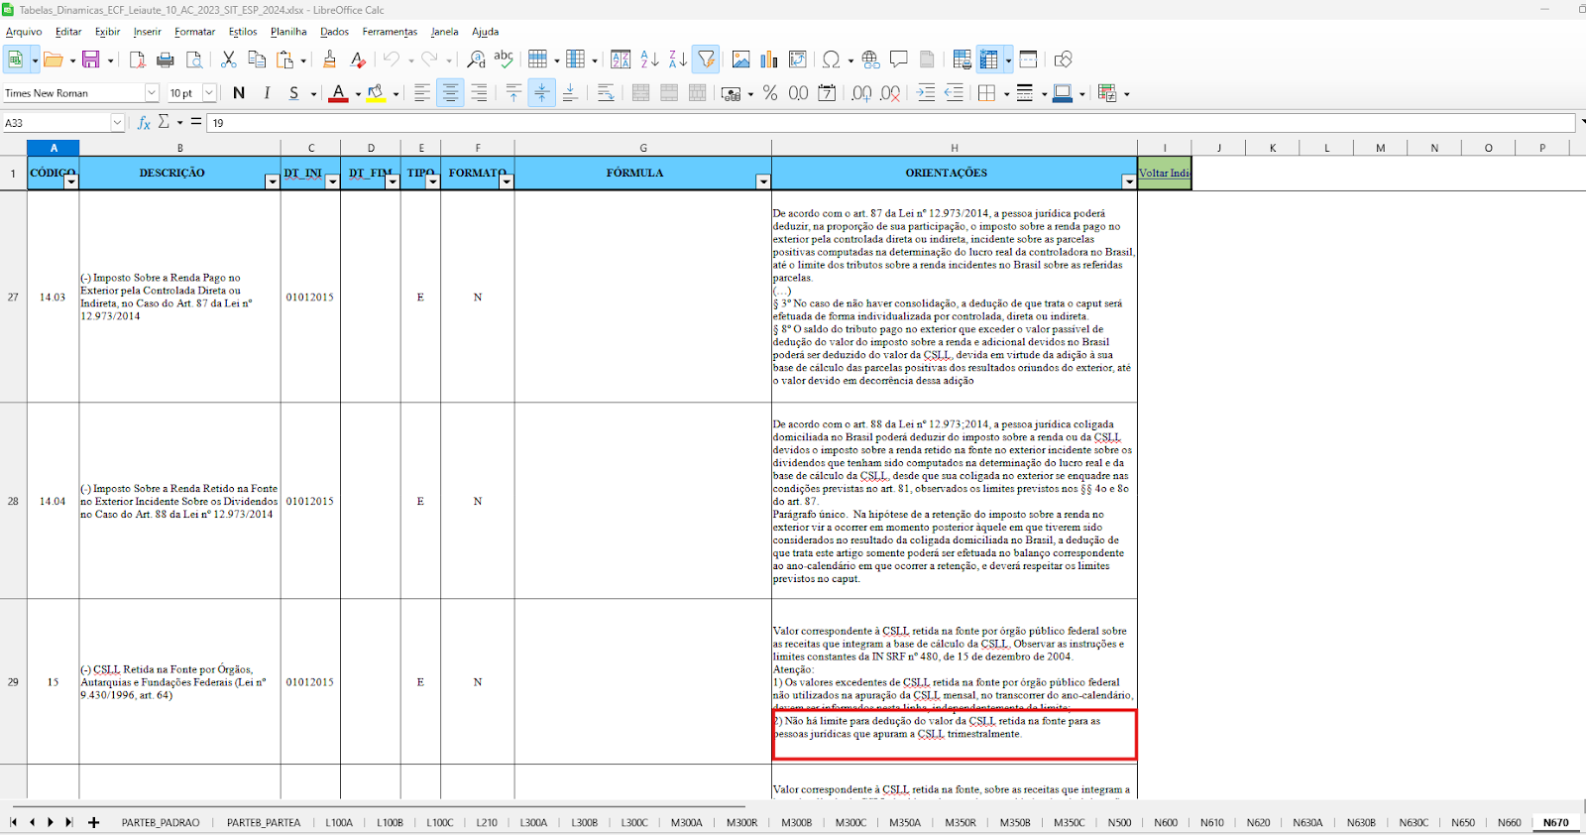Image resolution: width=1586 pixels, height=835 pixels.
Task: Run the spelling check (abc) icon
Action: click(504, 60)
